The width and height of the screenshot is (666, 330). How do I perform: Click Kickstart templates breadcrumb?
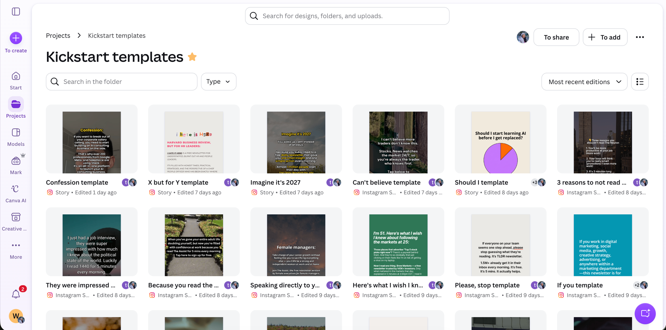coord(117,36)
